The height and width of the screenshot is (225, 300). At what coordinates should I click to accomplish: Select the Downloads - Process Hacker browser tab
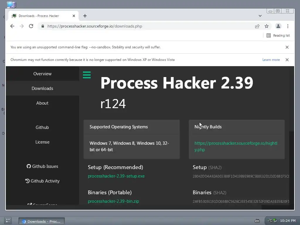[x=44, y=16]
